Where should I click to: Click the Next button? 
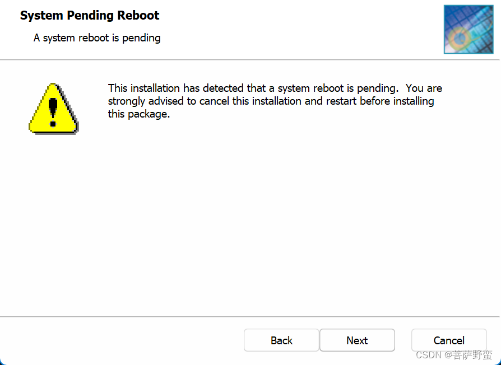(x=357, y=340)
